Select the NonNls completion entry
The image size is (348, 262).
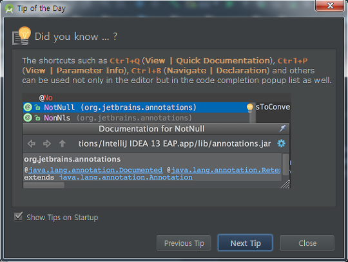136,118
